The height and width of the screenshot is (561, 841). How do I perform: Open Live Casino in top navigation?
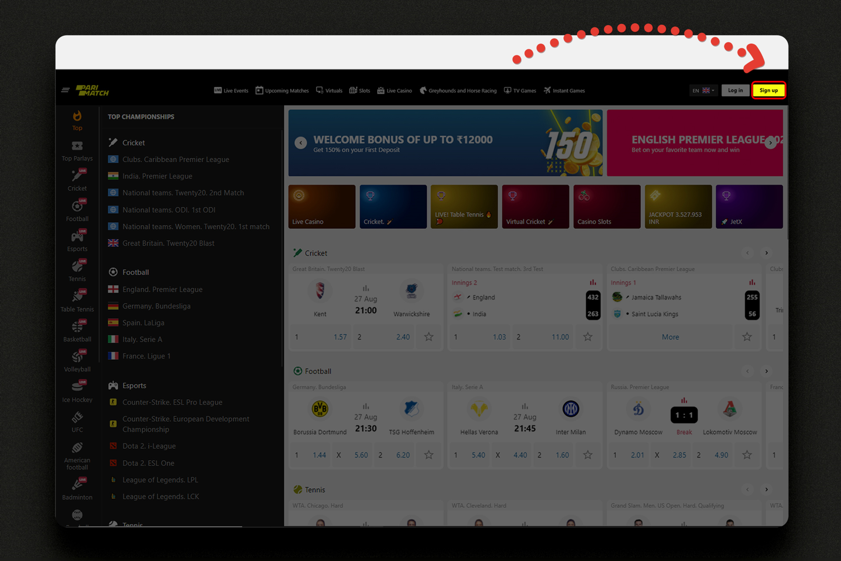[395, 91]
